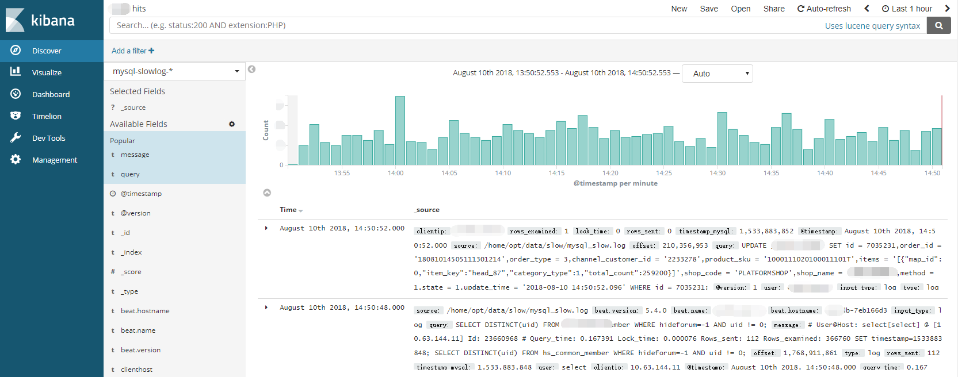Open the Auto interval dropdown

click(x=717, y=74)
